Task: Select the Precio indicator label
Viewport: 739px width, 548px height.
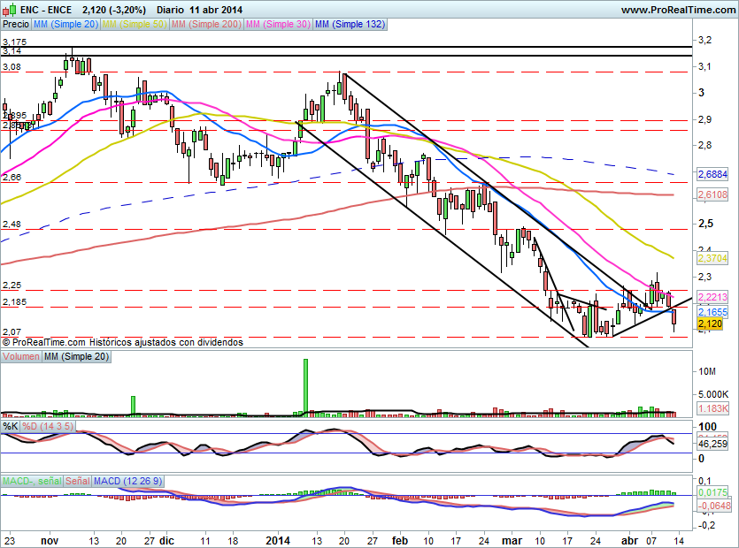Action: [15, 25]
